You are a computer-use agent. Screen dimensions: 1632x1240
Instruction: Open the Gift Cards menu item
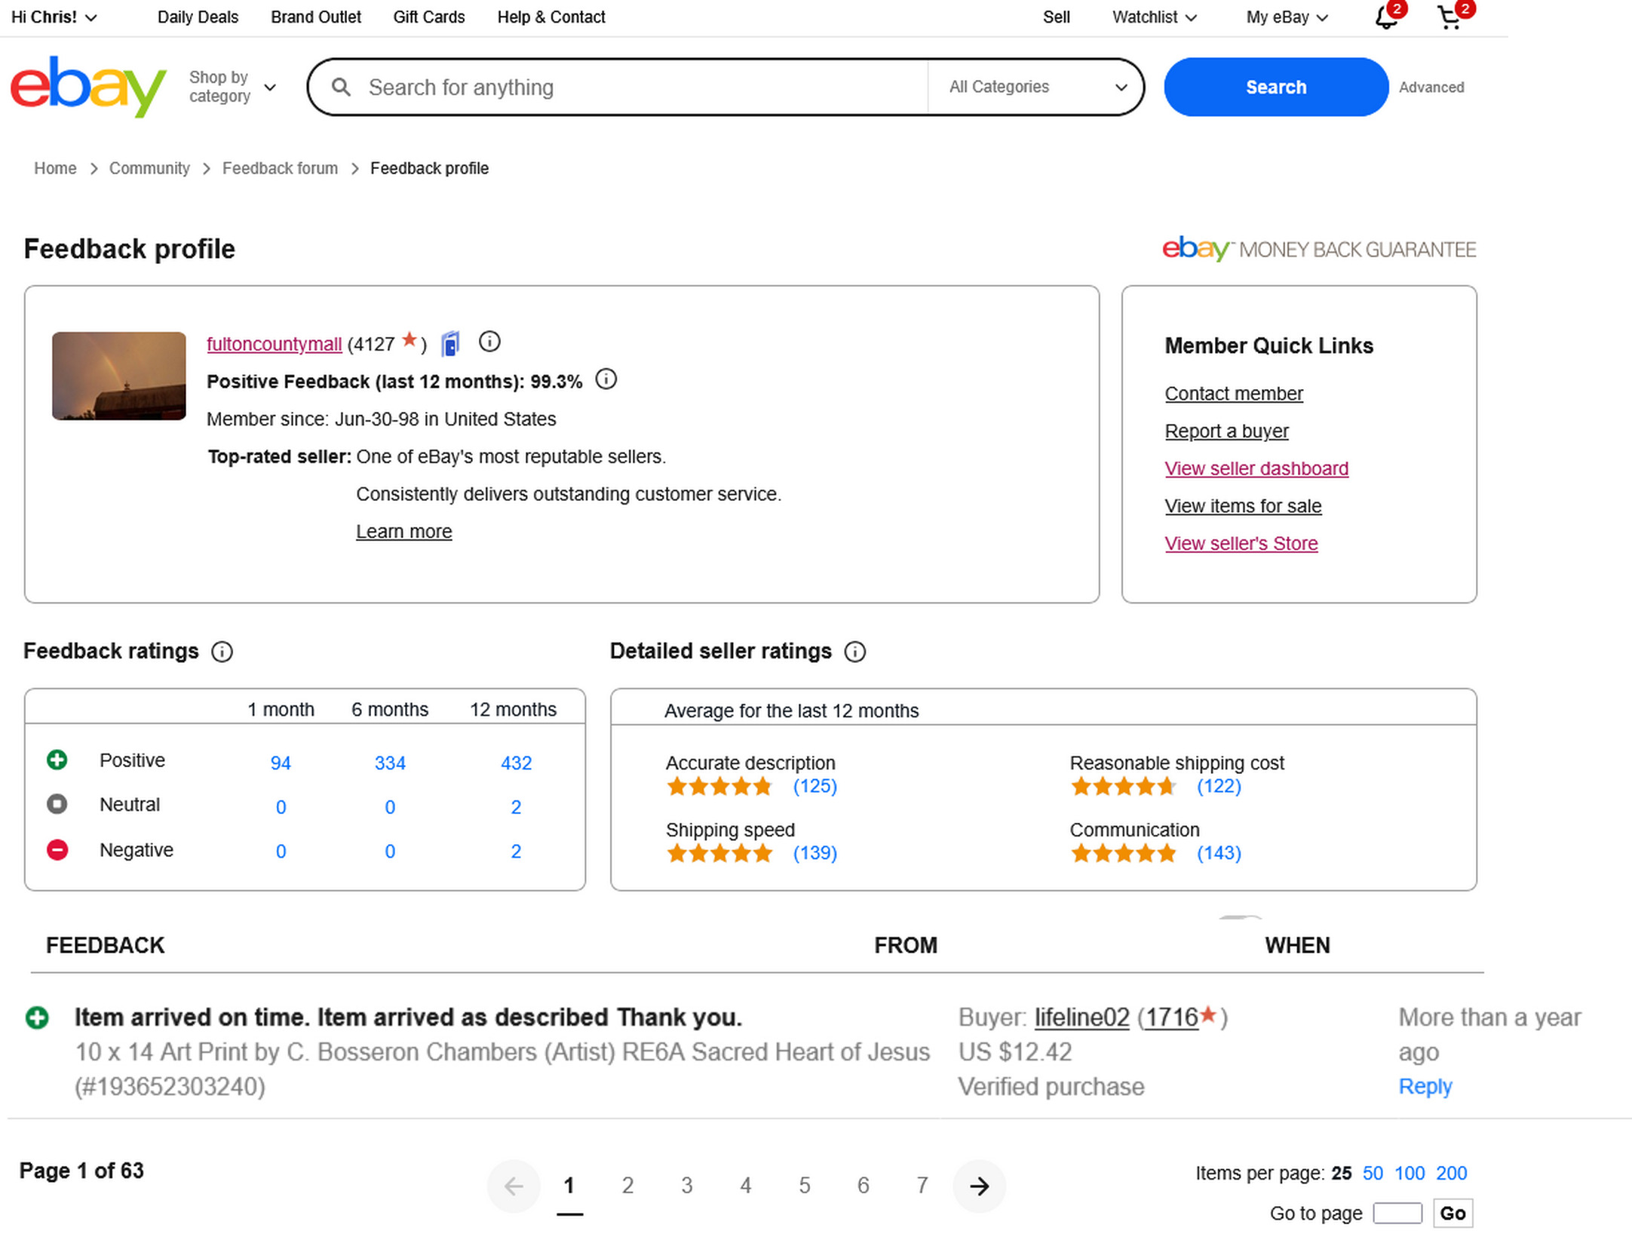pos(428,17)
